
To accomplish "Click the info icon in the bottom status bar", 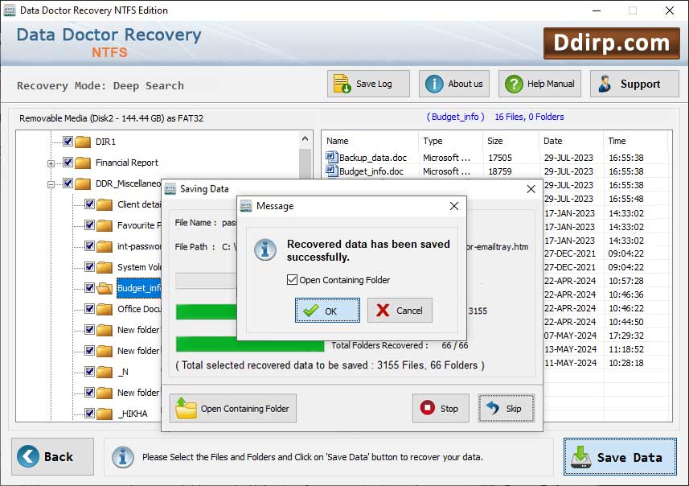I will click(x=123, y=457).
